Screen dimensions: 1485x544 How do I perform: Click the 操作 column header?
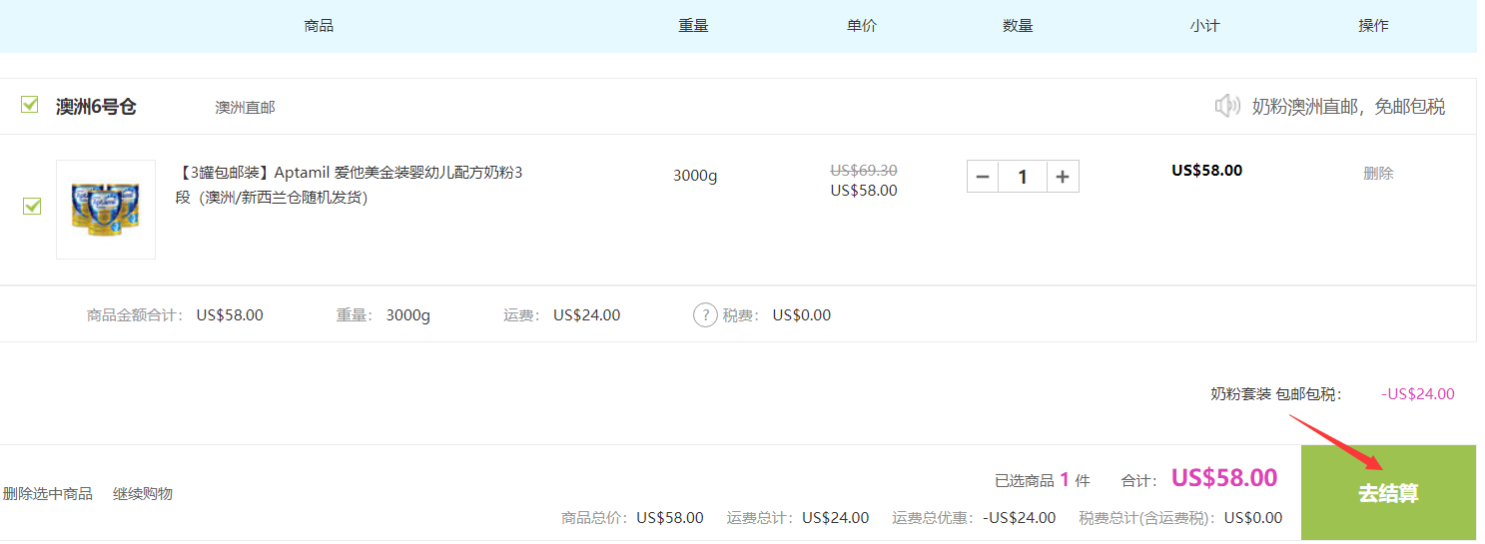click(x=1373, y=26)
